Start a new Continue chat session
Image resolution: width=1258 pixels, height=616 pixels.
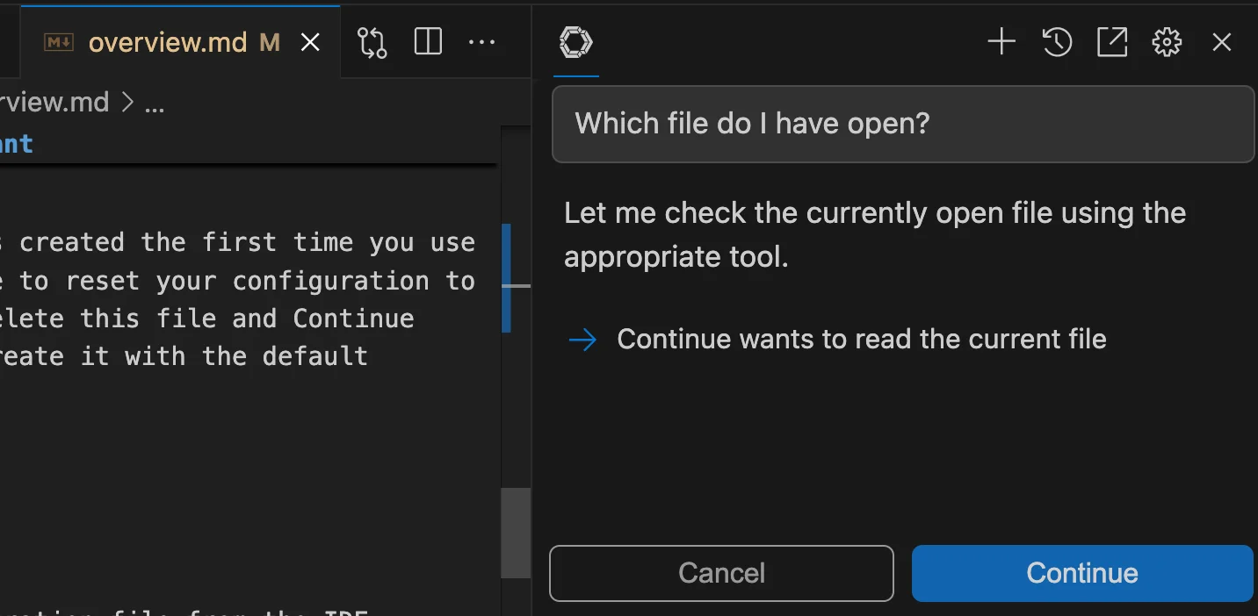tap(1001, 42)
